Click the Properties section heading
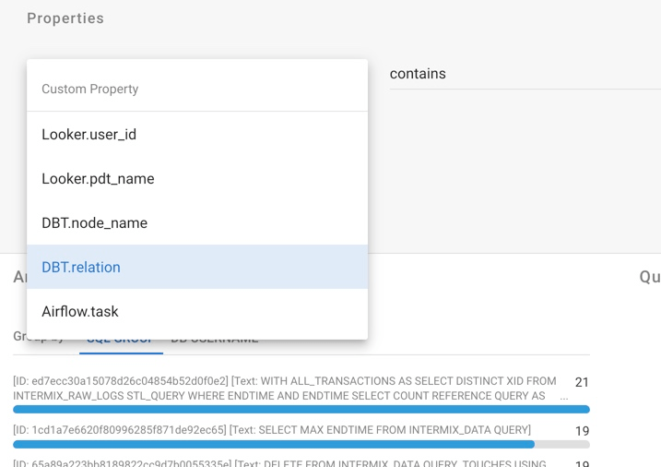Viewport: 661px width, 467px height. (65, 18)
